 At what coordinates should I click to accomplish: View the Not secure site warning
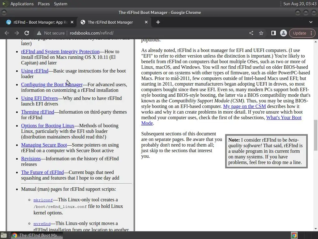pyautogui.click(x=51, y=33)
